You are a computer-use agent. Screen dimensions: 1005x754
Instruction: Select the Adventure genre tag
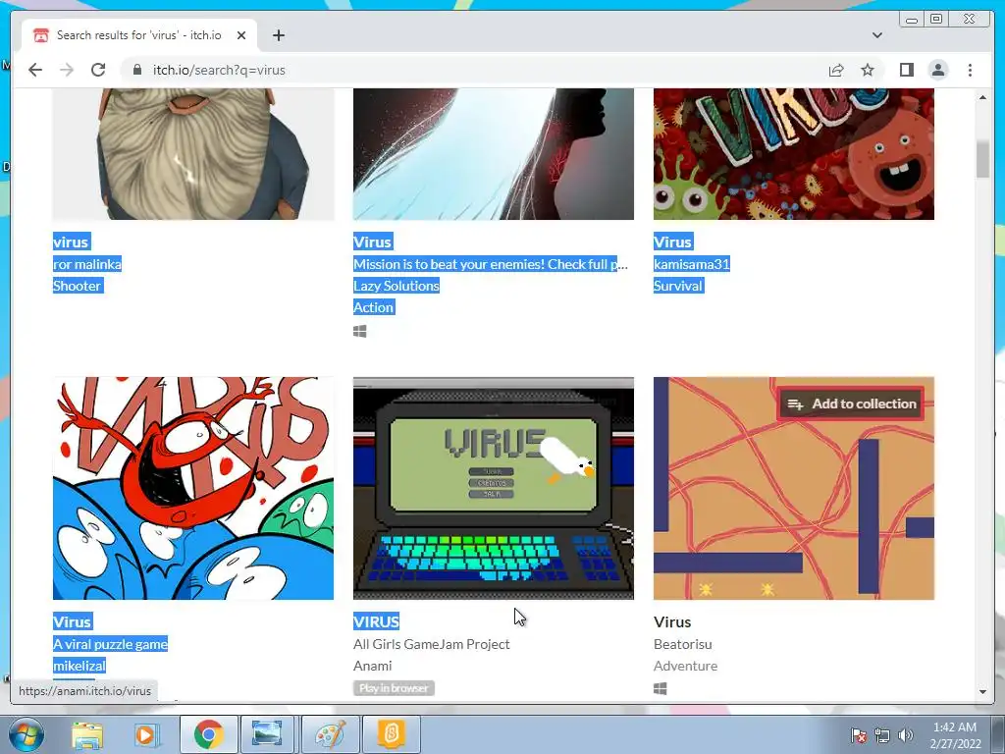coord(685,667)
